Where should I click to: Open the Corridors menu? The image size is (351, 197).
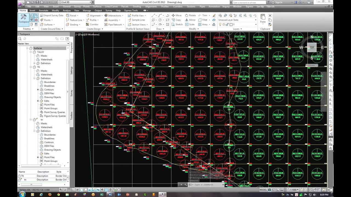pyautogui.click(x=178, y=7)
